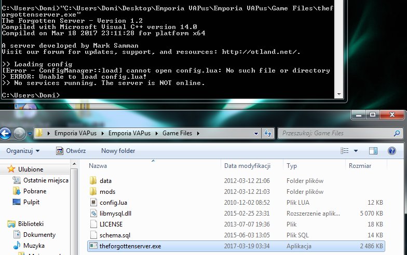
Task: Click the mods folder name
Action: point(107,192)
